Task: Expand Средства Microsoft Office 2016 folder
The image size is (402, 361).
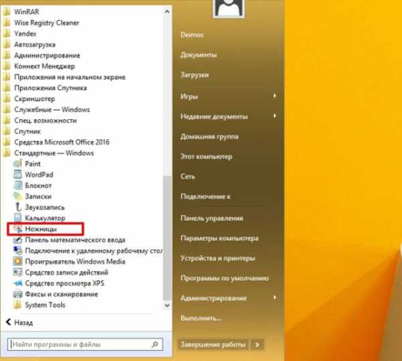Action: point(62,142)
